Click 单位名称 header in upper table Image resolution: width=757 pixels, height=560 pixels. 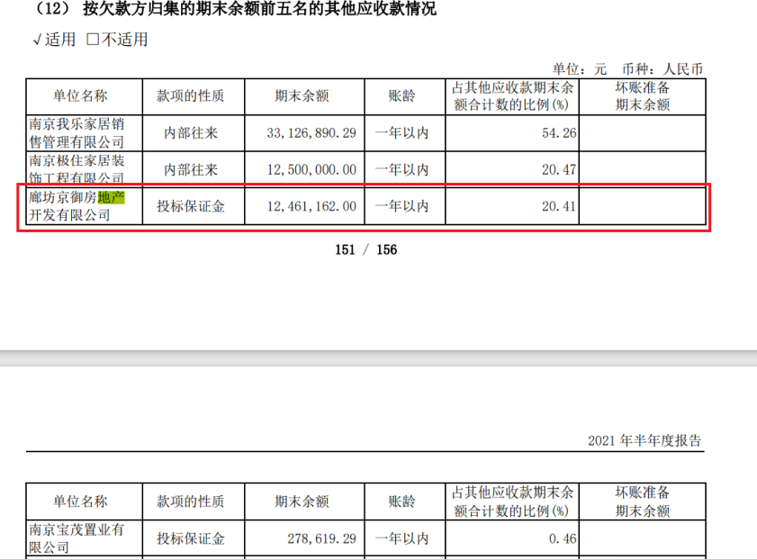coord(80,96)
